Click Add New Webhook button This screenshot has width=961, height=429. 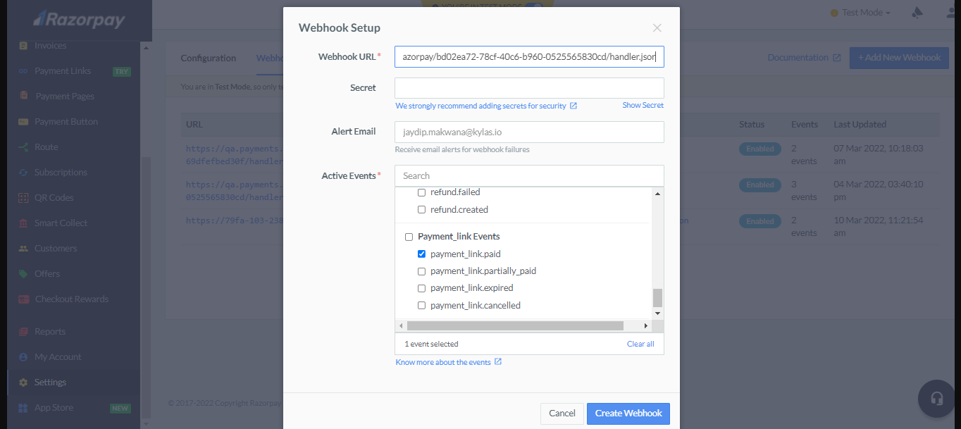898,58
